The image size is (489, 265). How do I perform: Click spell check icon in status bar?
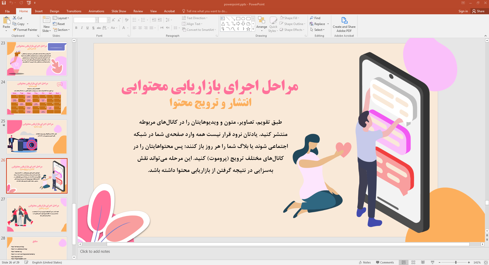point(26,262)
